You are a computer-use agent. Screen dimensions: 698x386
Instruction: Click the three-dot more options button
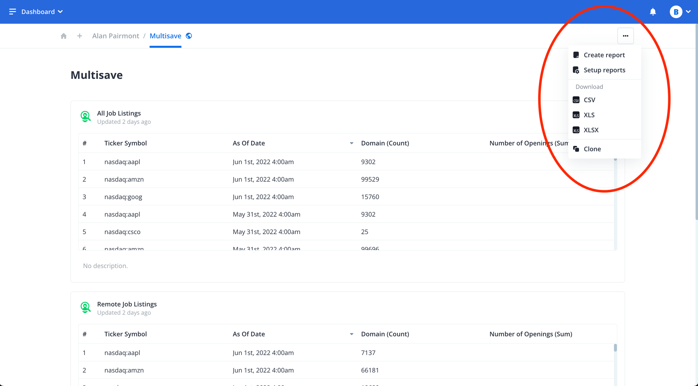625,36
